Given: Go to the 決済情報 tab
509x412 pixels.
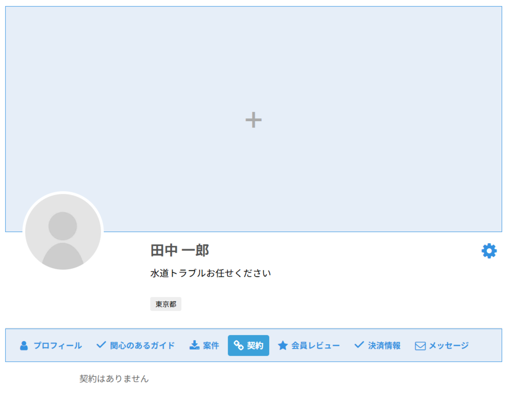Looking at the screenshot, I should pyautogui.click(x=377, y=346).
